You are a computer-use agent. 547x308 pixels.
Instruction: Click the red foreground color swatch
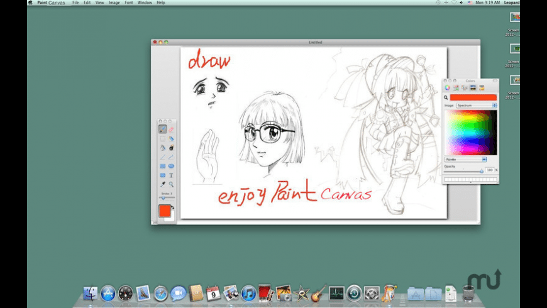164,211
